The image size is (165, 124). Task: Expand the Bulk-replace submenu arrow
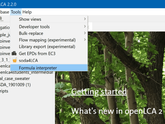point(85,33)
